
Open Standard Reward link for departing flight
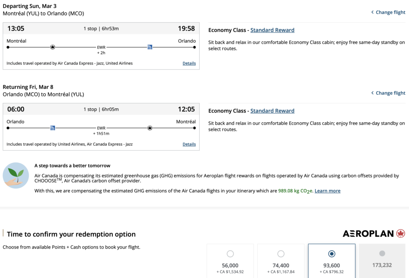click(x=272, y=30)
